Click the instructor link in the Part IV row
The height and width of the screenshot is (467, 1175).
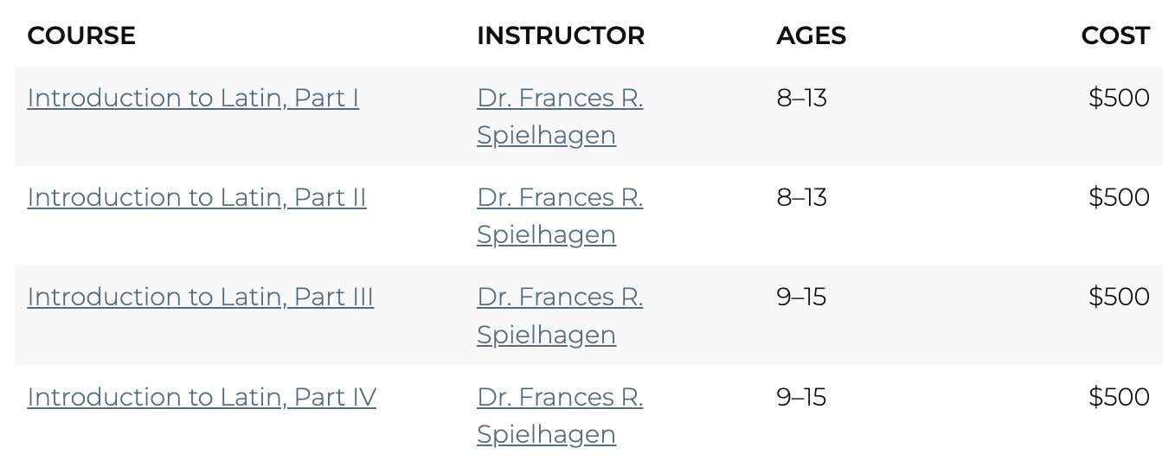tap(560, 415)
